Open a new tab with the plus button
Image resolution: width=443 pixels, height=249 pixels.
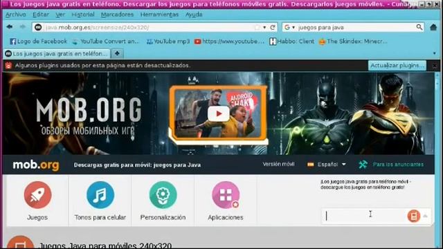(x=117, y=53)
